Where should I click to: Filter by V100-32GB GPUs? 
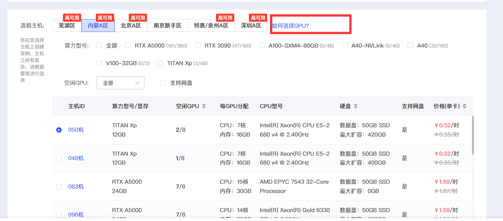99,63
